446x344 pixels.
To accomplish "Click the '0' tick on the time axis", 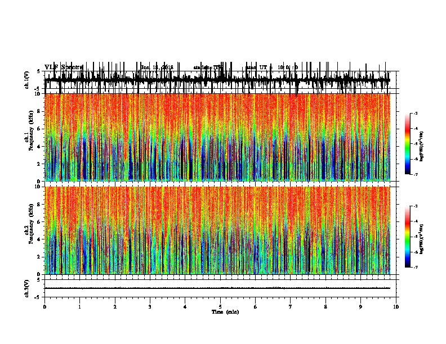I will [44, 307].
